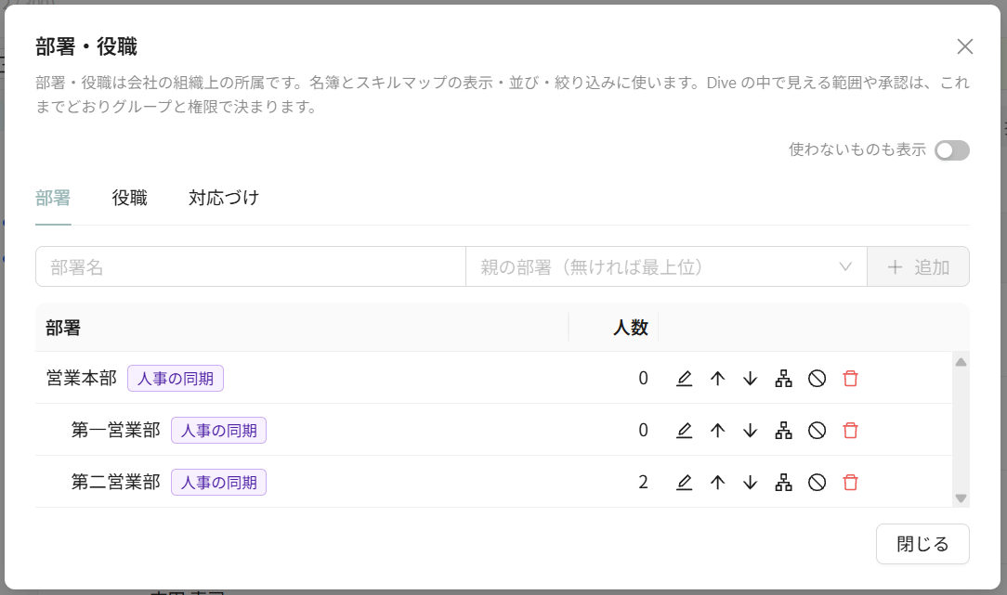
Task: Click 人事の同期 tag on 営業本部
Action: (x=176, y=379)
